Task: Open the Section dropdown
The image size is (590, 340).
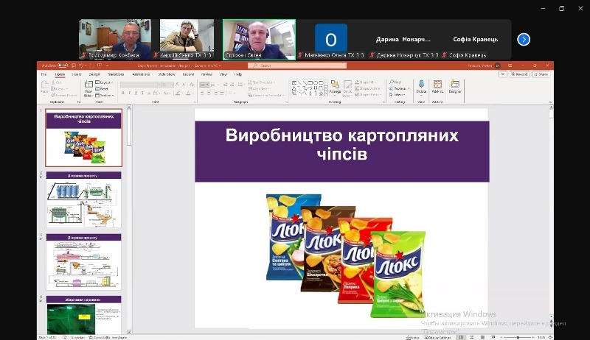Action: pyautogui.click(x=105, y=96)
